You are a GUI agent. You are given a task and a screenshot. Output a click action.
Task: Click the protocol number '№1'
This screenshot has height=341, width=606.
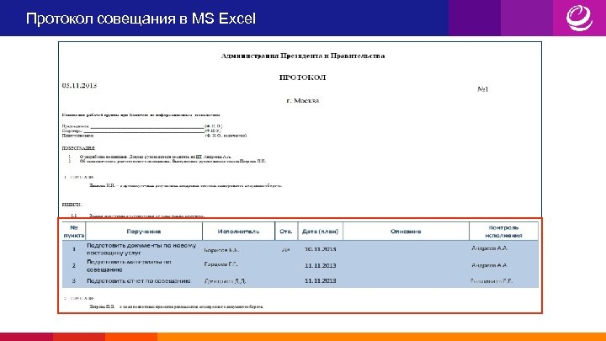point(483,89)
